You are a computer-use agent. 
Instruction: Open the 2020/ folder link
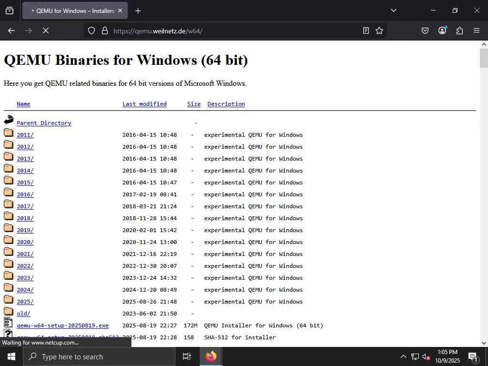coord(25,242)
